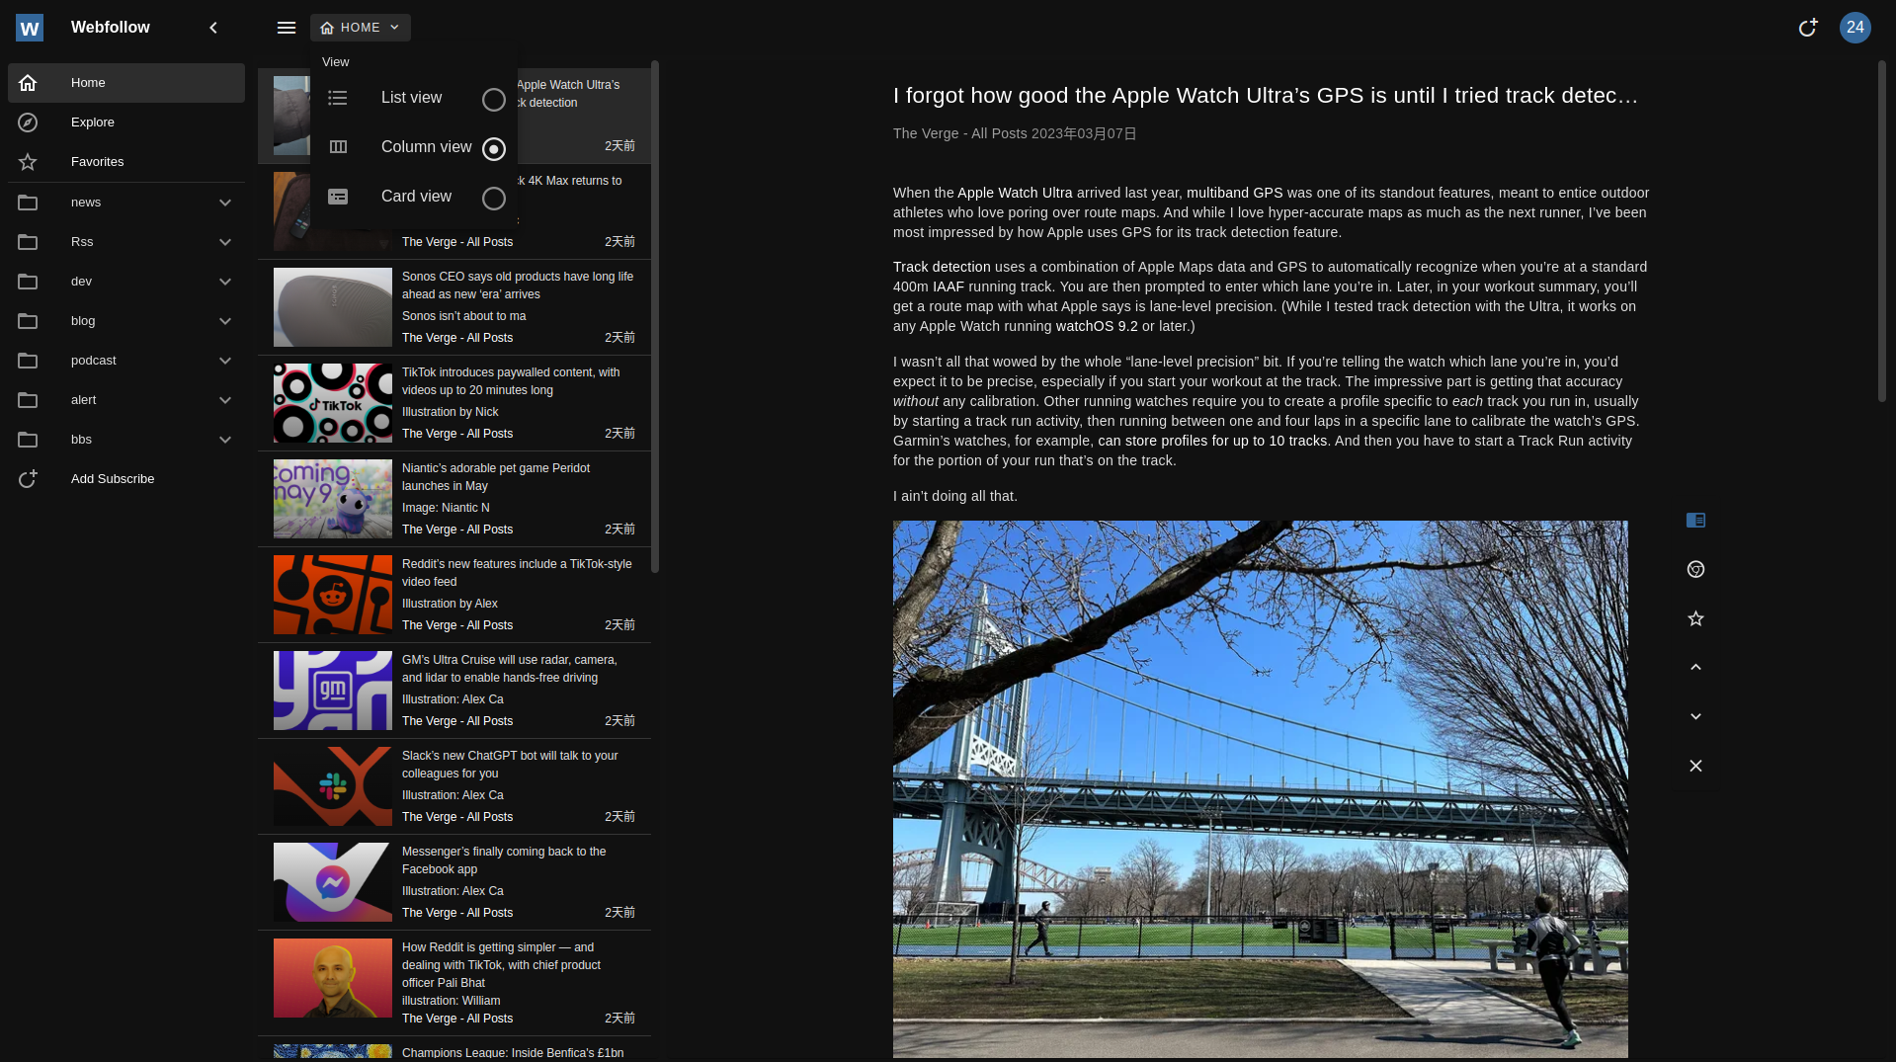This screenshot has width=1896, height=1062.
Task: Click the alert folder icon
Action: click(x=28, y=400)
